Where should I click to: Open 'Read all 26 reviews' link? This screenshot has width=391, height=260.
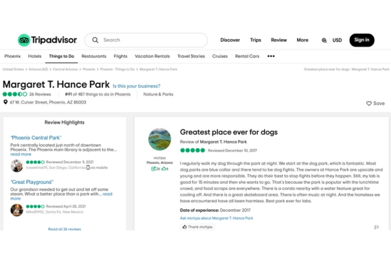65,229
